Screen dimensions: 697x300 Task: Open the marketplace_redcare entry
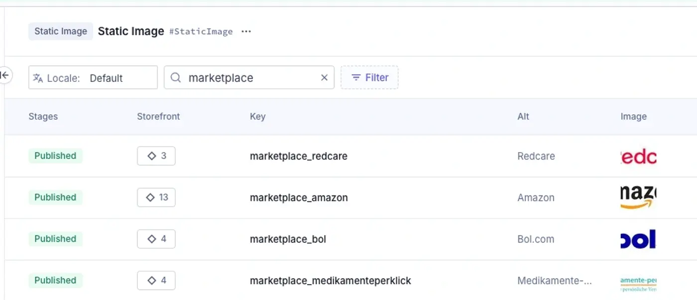(x=299, y=156)
